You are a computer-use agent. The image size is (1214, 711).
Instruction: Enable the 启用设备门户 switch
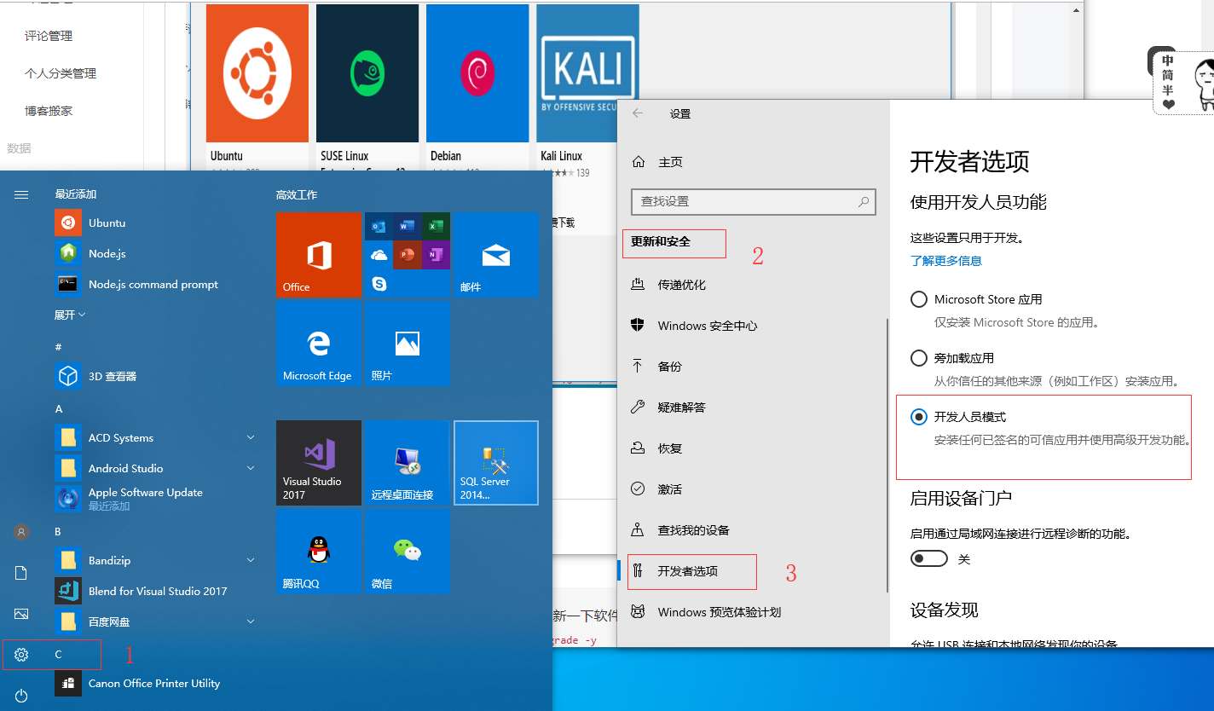(x=929, y=558)
